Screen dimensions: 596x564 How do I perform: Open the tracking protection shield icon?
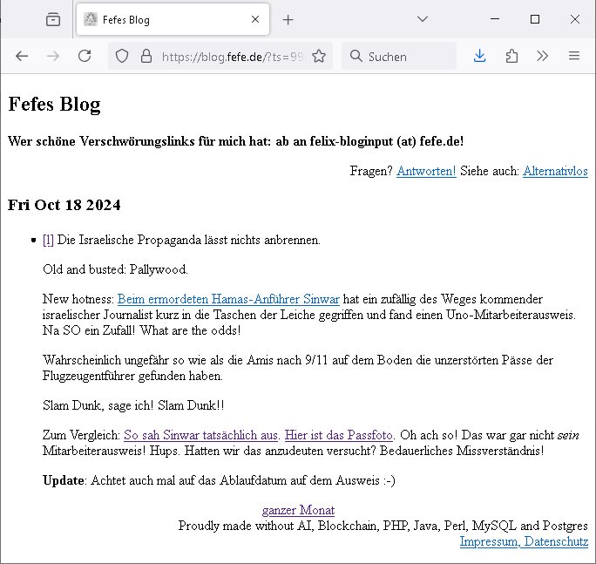point(123,56)
